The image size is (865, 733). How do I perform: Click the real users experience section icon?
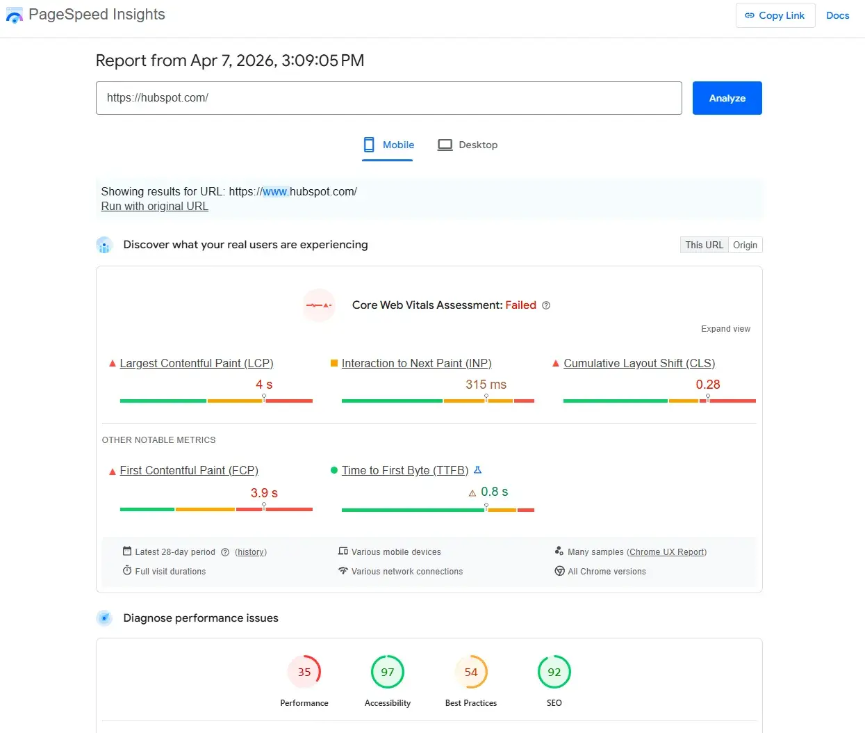[x=104, y=245]
